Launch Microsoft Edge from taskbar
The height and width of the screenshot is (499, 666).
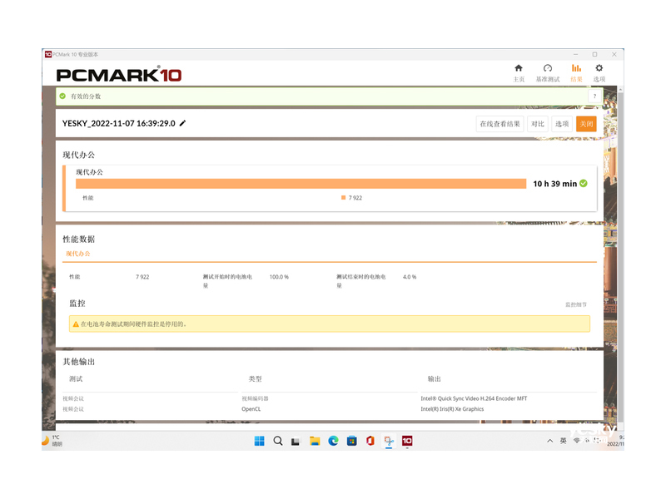pos(334,441)
